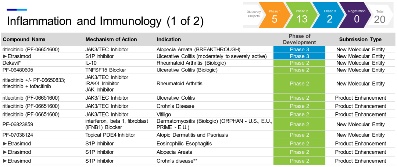Click Product Enhancement in the Vitiligo row
The height and width of the screenshot is (167, 397).
click(361, 114)
